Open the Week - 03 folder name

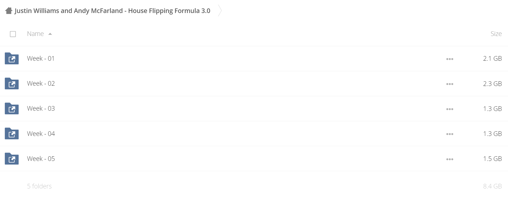(x=41, y=108)
